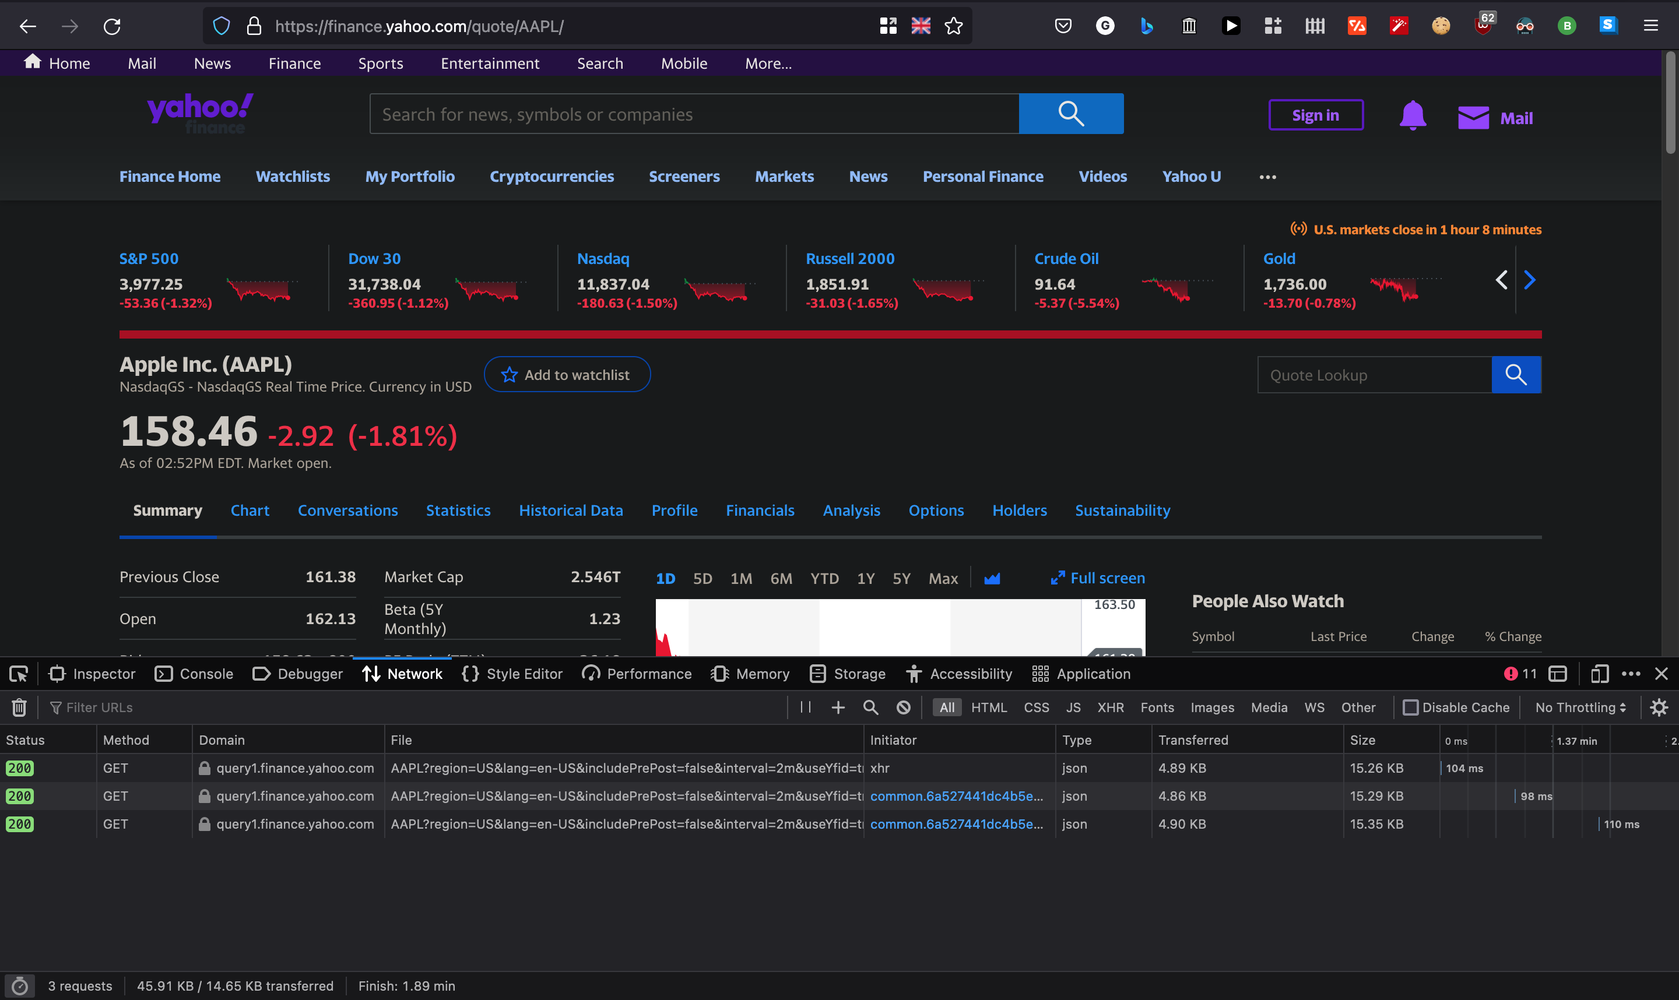Activate the element picker tool
This screenshot has width=1679, height=1000.
tap(18, 674)
